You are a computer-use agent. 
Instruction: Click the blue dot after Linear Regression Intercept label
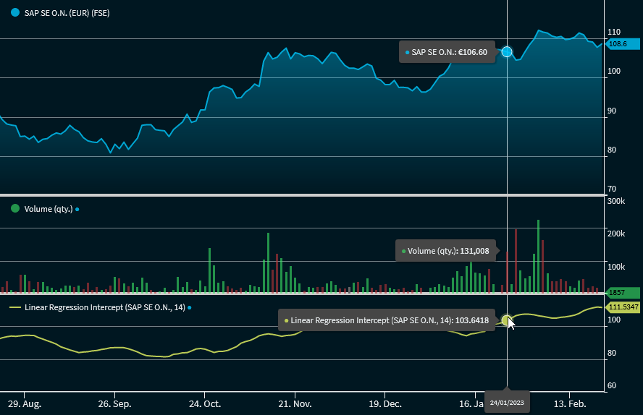(189, 308)
